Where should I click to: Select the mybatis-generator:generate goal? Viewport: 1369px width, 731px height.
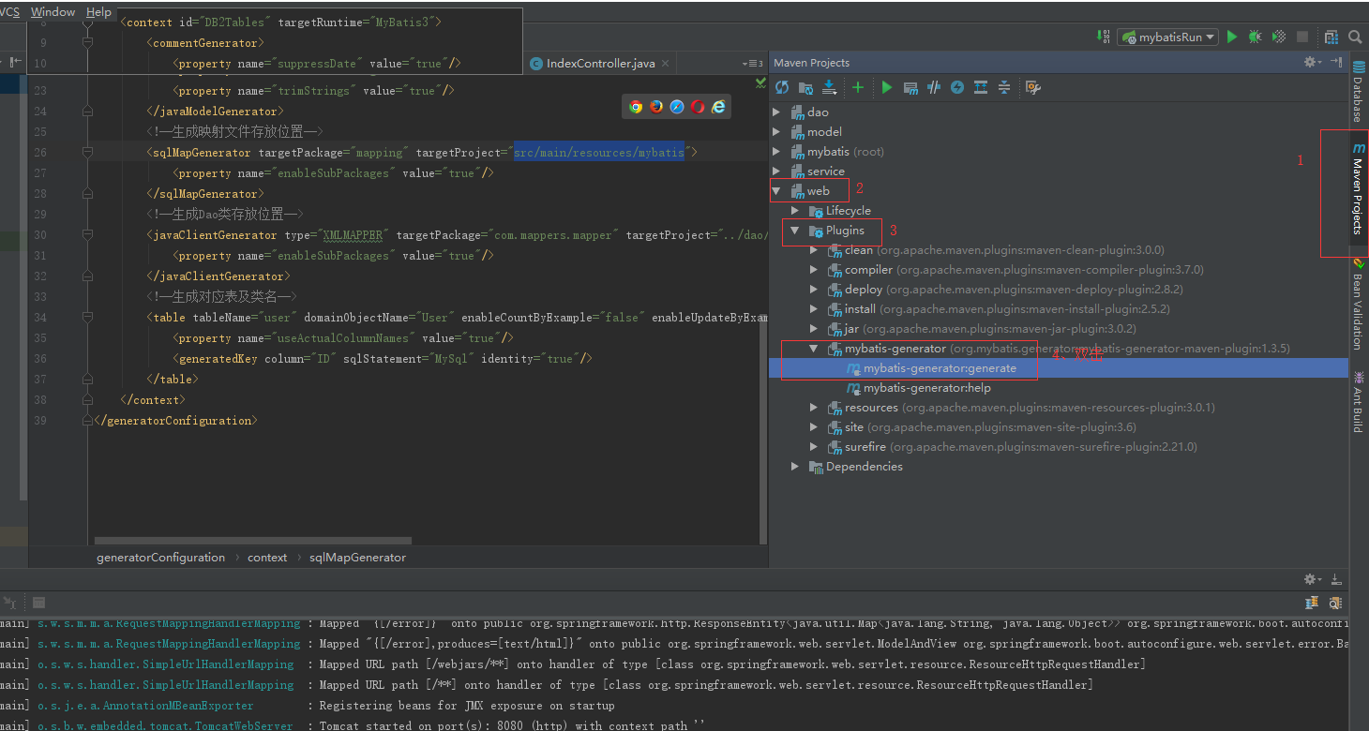[940, 368]
